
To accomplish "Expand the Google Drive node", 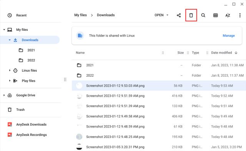I will coord(4,95).
